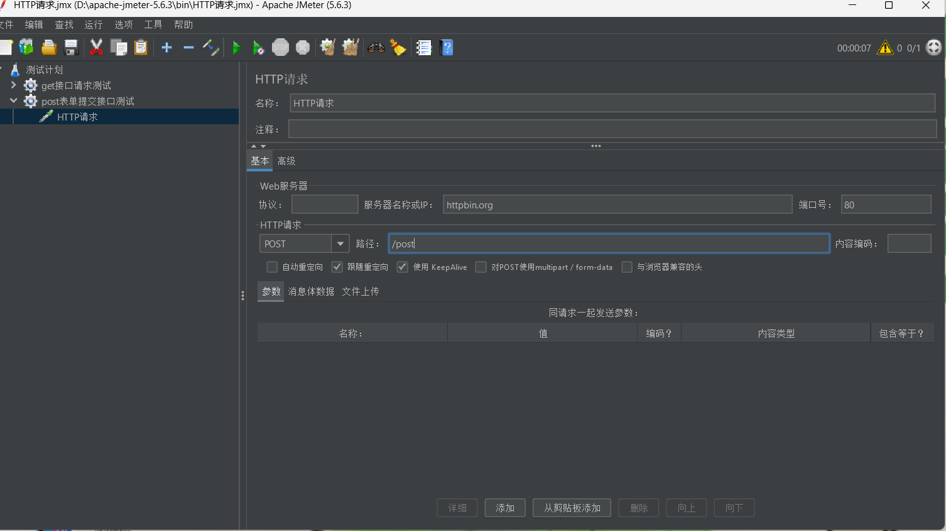Collapse the post表单提交接口测试 tree node
The height and width of the screenshot is (531, 946).
13,100
